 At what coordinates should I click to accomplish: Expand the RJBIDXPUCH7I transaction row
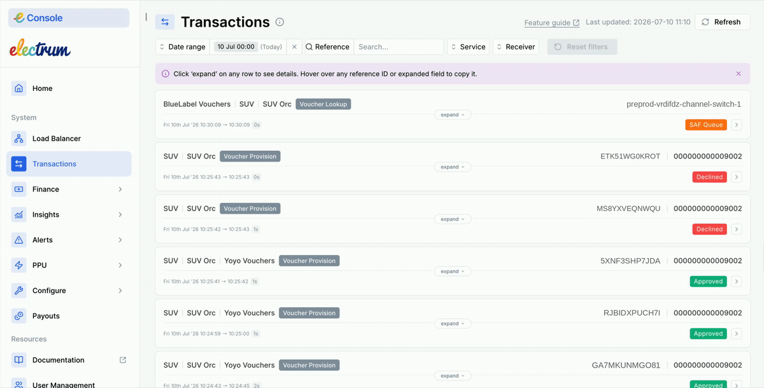tap(453, 324)
